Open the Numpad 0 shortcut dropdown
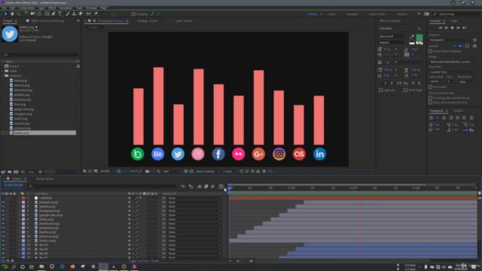This screenshot has height=271, width=482. point(450,40)
